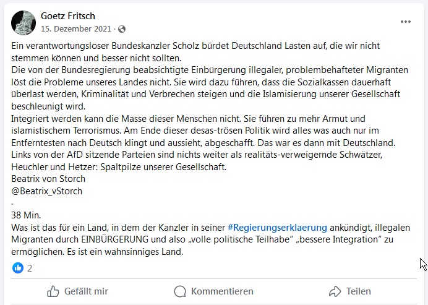Open the three-dot post options menu

click(x=405, y=22)
